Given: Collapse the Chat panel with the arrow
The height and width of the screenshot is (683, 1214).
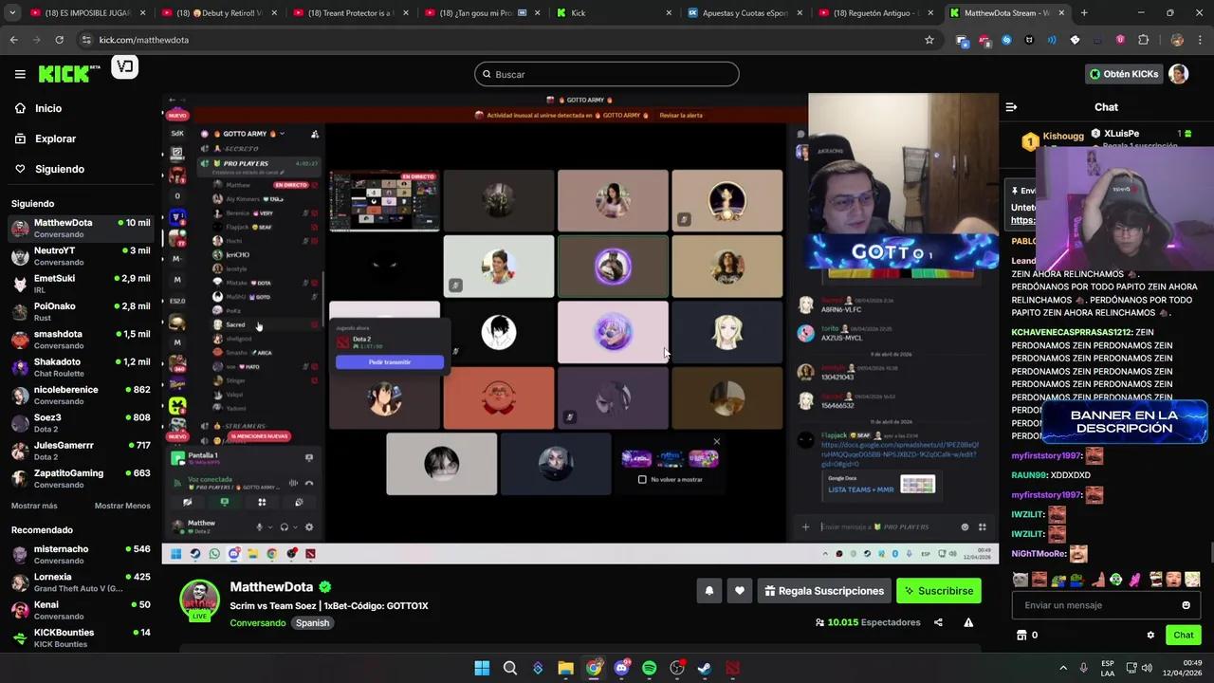Looking at the screenshot, I should (1011, 107).
